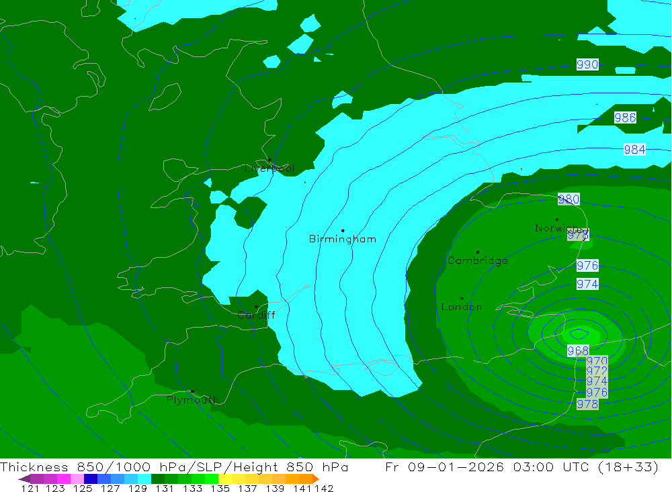Click the 990 isobar label
The image size is (672, 492).
point(587,64)
